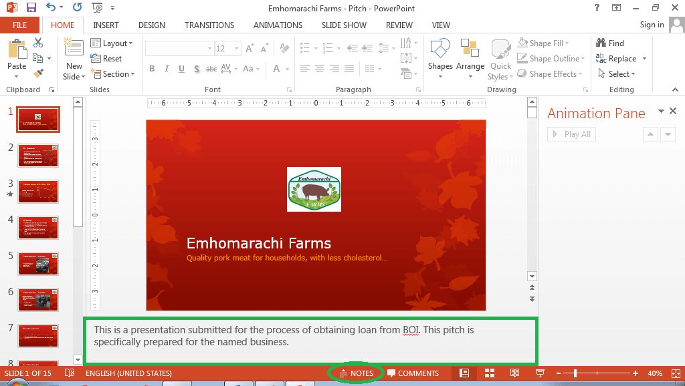The width and height of the screenshot is (685, 386).
Task: Switch to the INSERT tab
Action: click(x=106, y=25)
